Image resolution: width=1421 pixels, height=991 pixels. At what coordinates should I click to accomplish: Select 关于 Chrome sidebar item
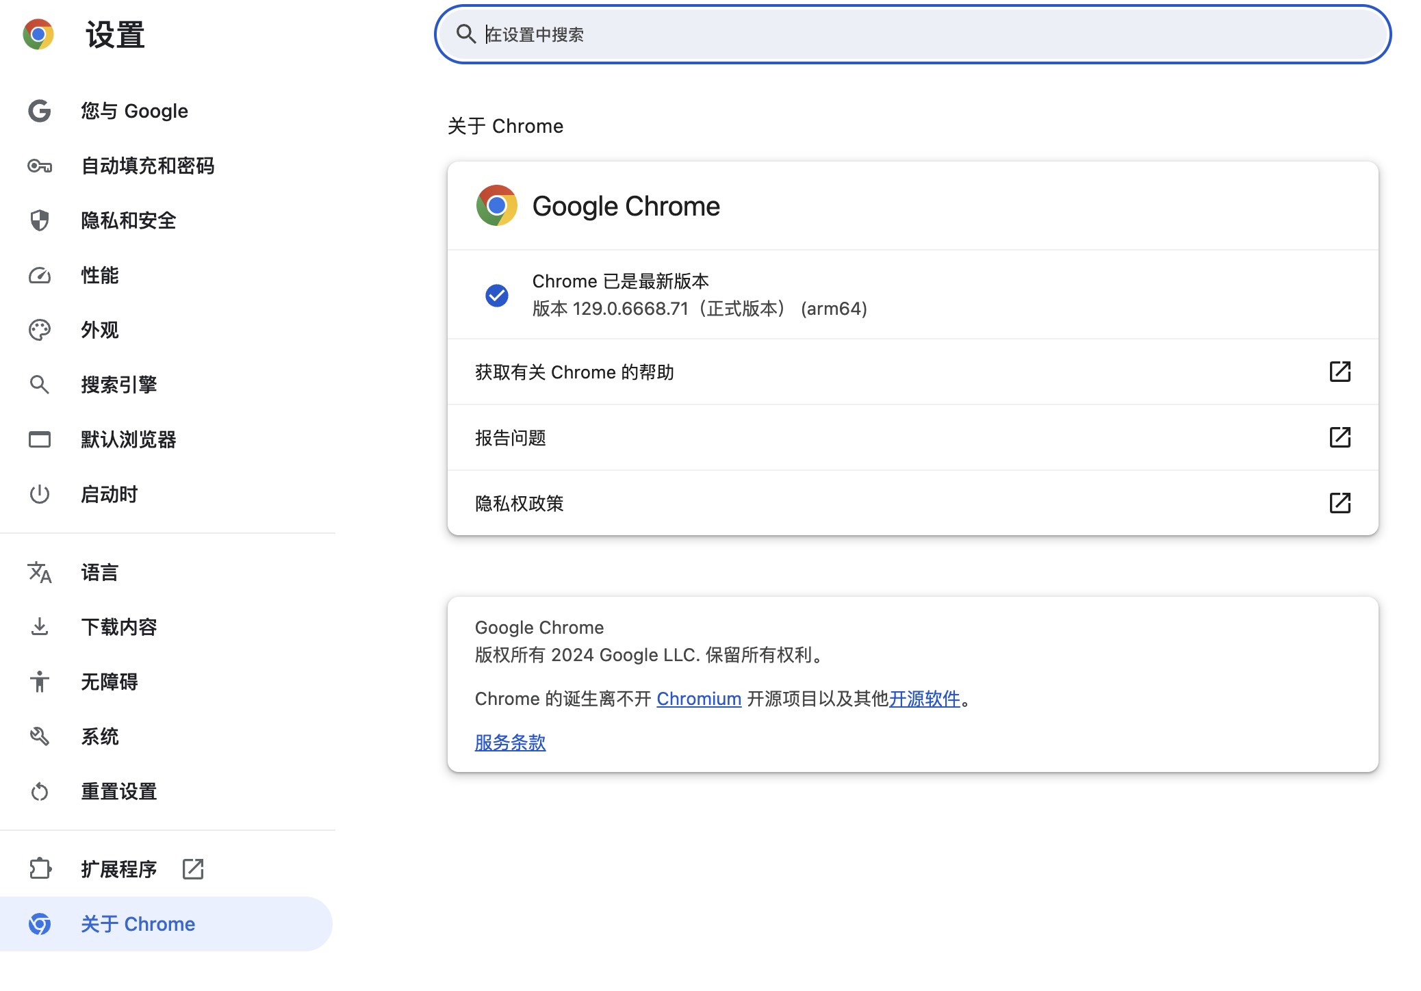pyautogui.click(x=166, y=924)
